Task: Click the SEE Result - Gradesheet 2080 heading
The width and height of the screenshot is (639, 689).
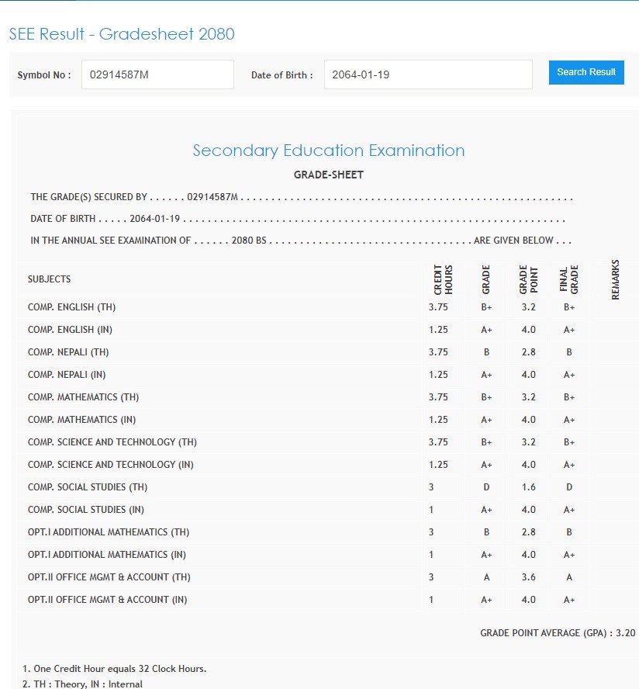Action: [122, 34]
